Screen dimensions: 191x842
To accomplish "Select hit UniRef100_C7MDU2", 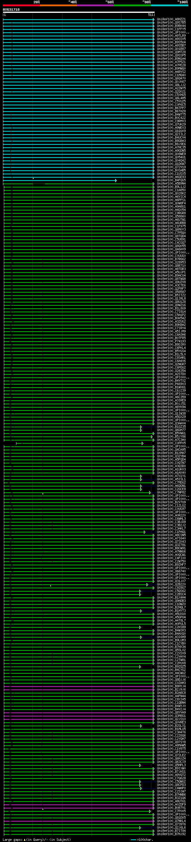I will 171,483.
